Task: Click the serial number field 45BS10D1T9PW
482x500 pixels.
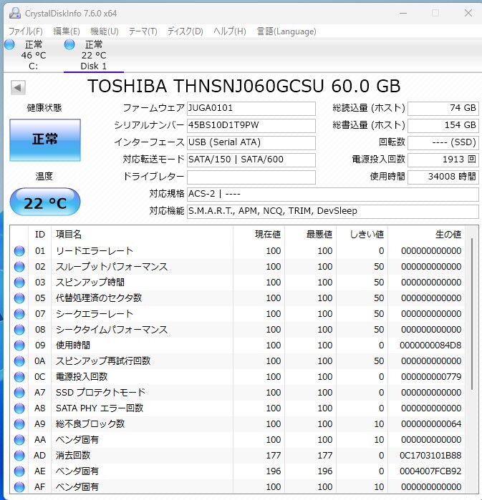Action: click(250, 125)
